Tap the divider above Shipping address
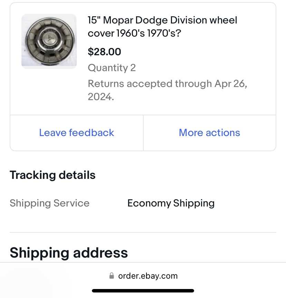Viewport: 286px width, 298px height. [x=143, y=232]
